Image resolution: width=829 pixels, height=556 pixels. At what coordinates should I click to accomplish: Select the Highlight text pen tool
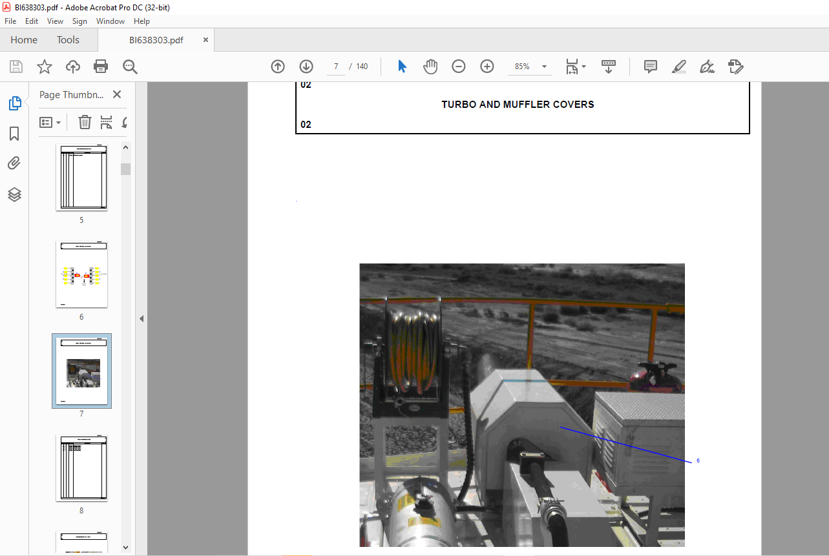click(x=679, y=67)
